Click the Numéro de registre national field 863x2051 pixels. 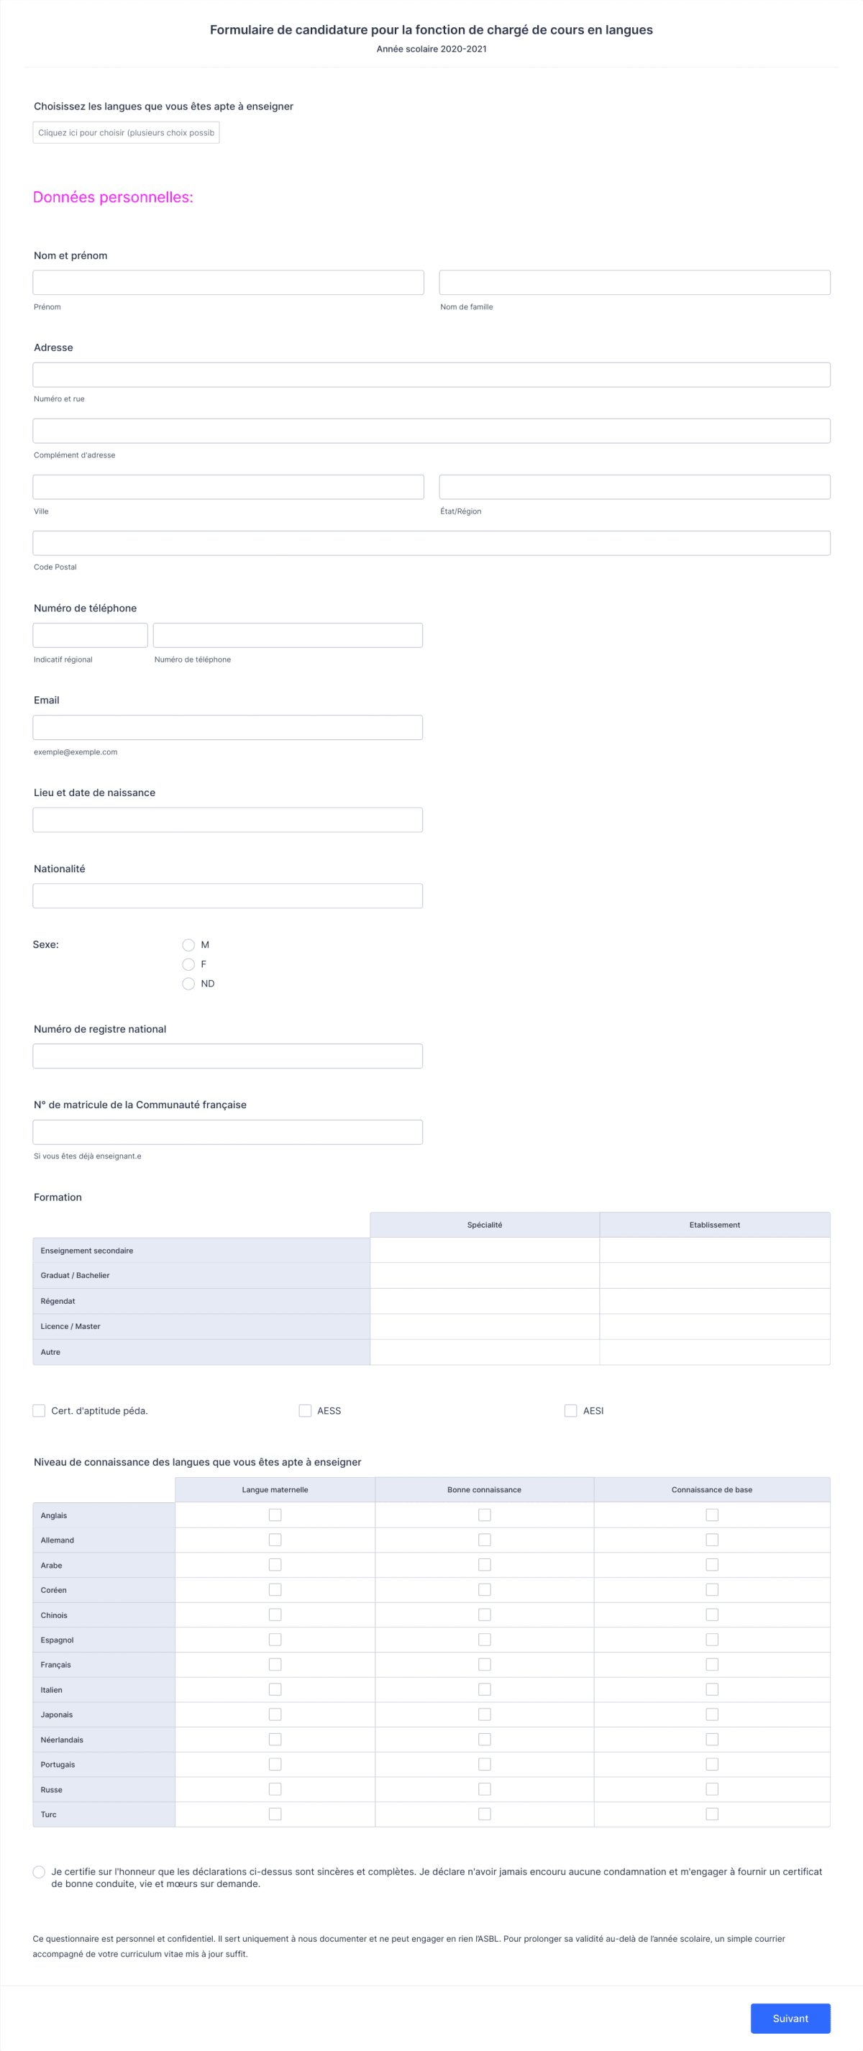click(x=228, y=1056)
